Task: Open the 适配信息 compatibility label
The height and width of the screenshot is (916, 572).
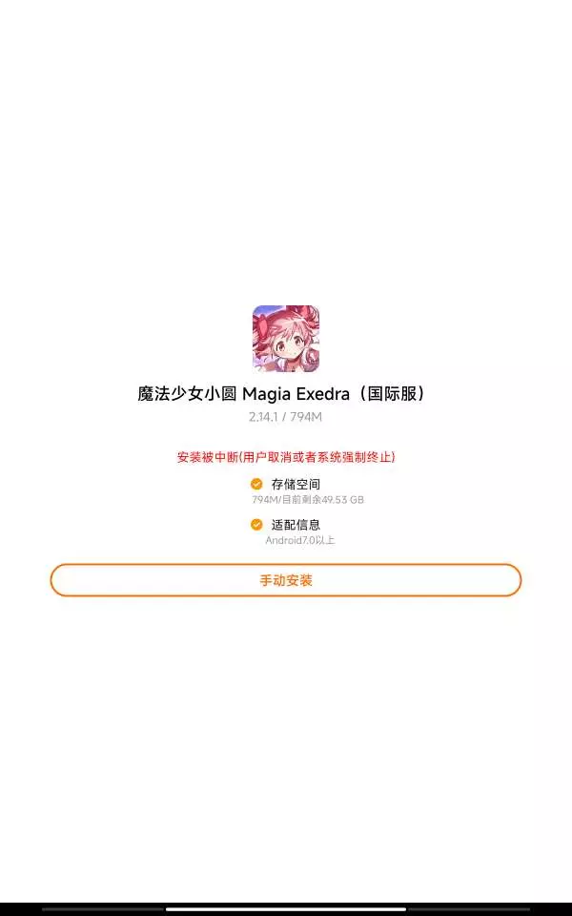Action: coord(296,525)
